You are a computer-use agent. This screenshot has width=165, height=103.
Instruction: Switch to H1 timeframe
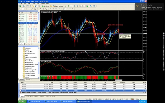tap(62, 9)
